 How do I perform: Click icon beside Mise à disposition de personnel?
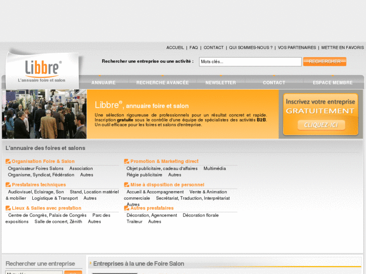126,185
